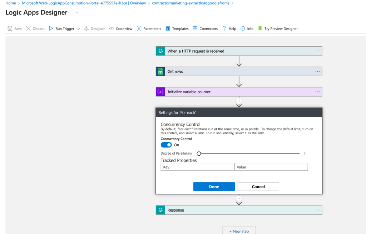Click the Discard label in the toolbar
The height and width of the screenshot is (234, 366).
pos(39,28)
